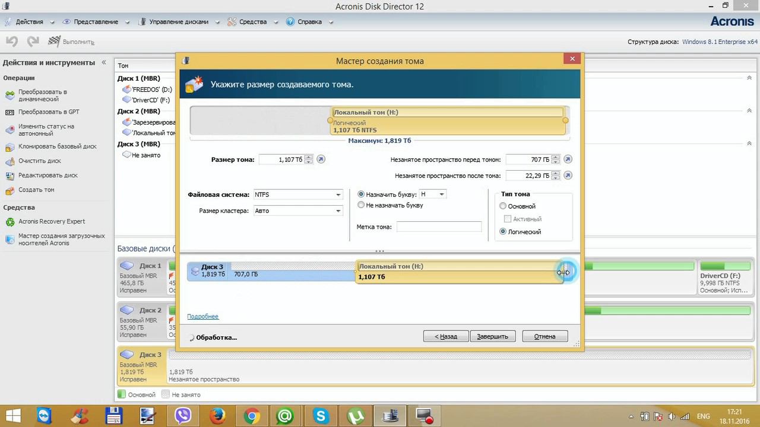Open the Представление menu
760x427 pixels.
(97, 22)
